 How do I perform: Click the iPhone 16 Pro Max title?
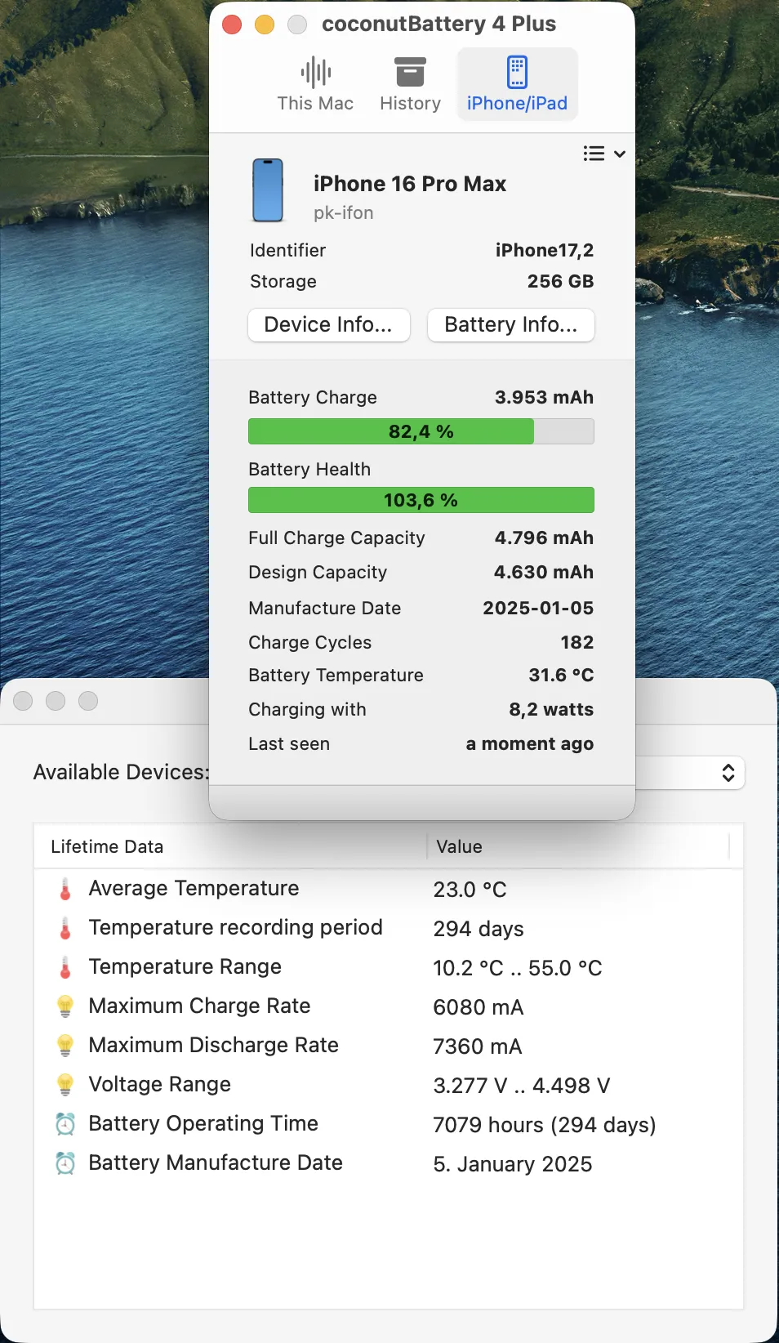click(410, 184)
